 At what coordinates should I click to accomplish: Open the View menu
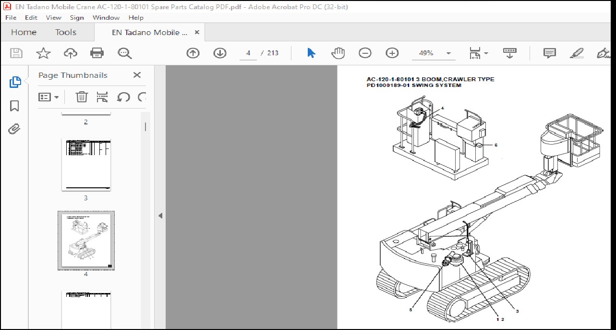53,18
